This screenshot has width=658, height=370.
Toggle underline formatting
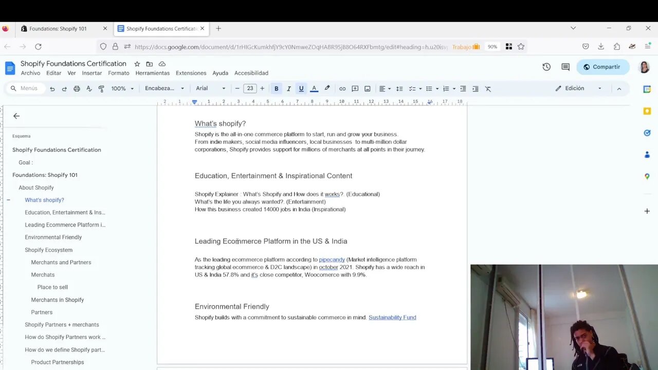click(301, 88)
